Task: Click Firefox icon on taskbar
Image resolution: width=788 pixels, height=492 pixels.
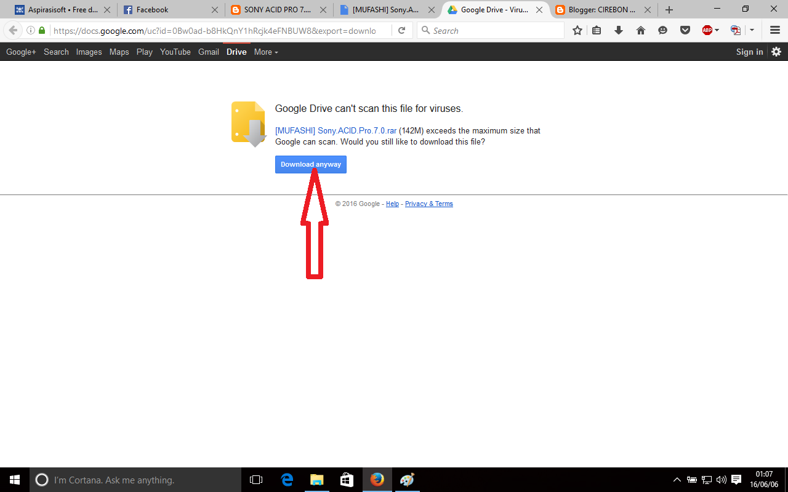Action: click(x=377, y=480)
